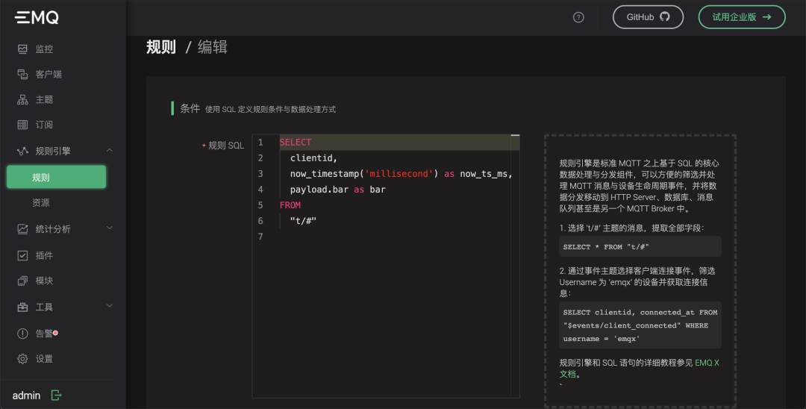The width and height of the screenshot is (806, 409).
Task: Open the 资源 resources menu item
Action: pyautogui.click(x=41, y=202)
